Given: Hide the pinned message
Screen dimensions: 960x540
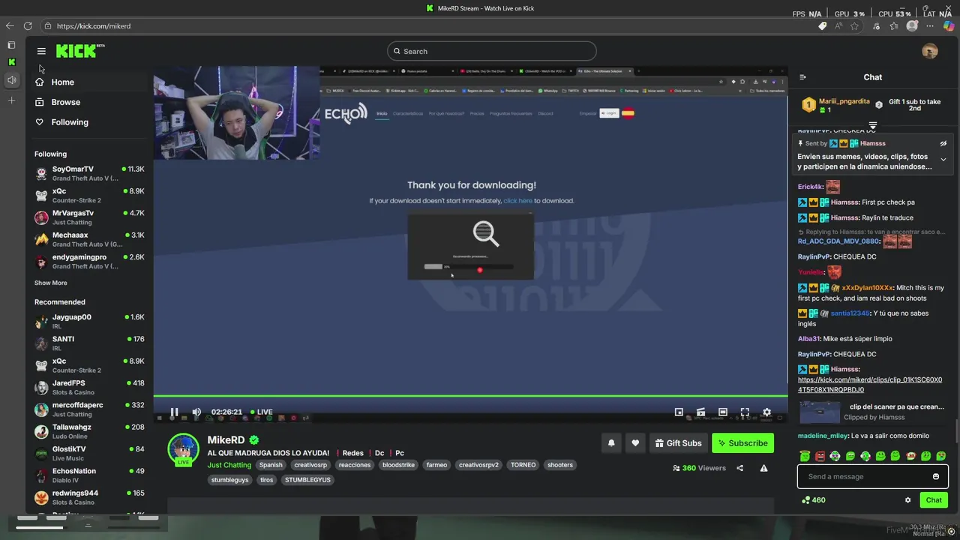Looking at the screenshot, I should pos(943,143).
